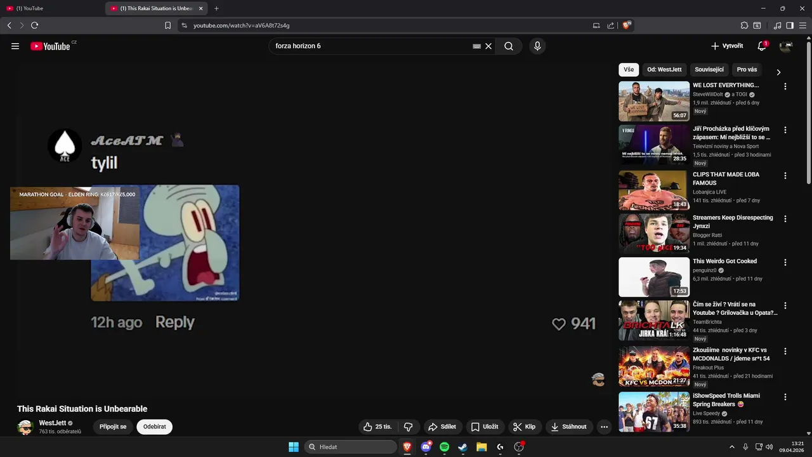Open Discord from the taskbar

click(x=426, y=447)
